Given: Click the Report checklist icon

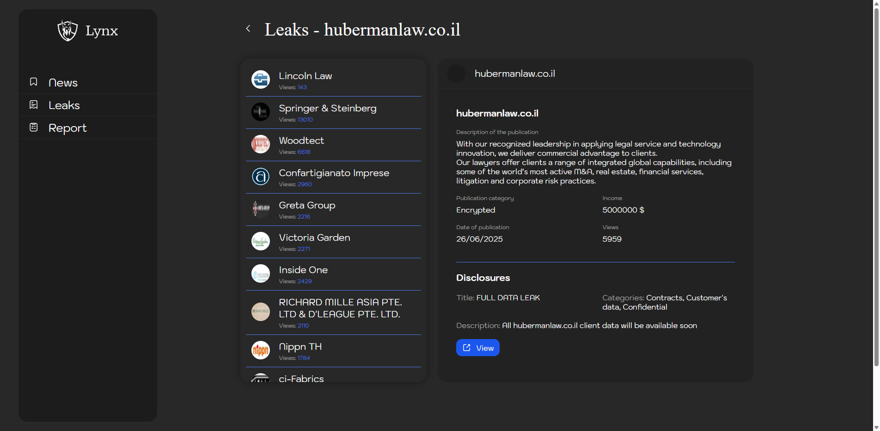Looking at the screenshot, I should click(34, 127).
